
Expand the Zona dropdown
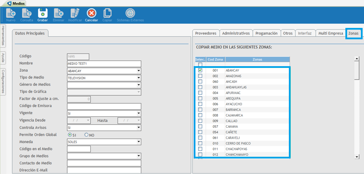point(139,71)
